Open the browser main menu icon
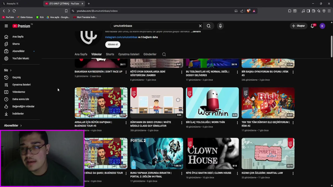 329,11
